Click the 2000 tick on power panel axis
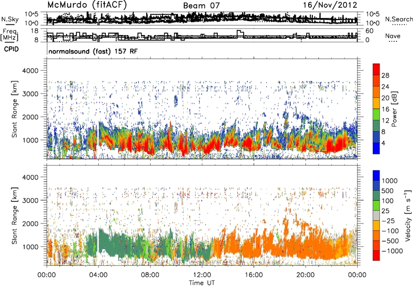This screenshot has height=286, width=413. pos(30,117)
